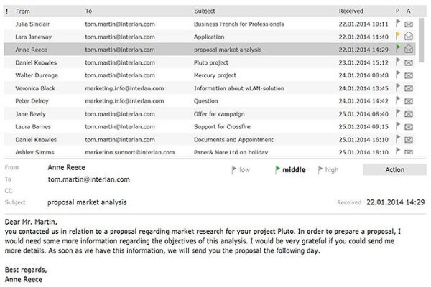Click the importance exclamation column header
This screenshot has width=431, height=287.
6,11
